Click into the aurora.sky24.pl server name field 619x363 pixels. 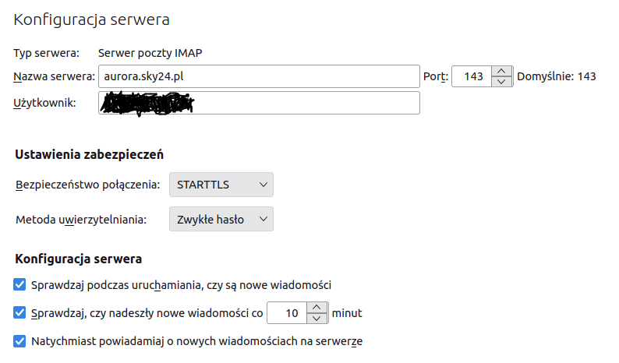pyautogui.click(x=257, y=76)
